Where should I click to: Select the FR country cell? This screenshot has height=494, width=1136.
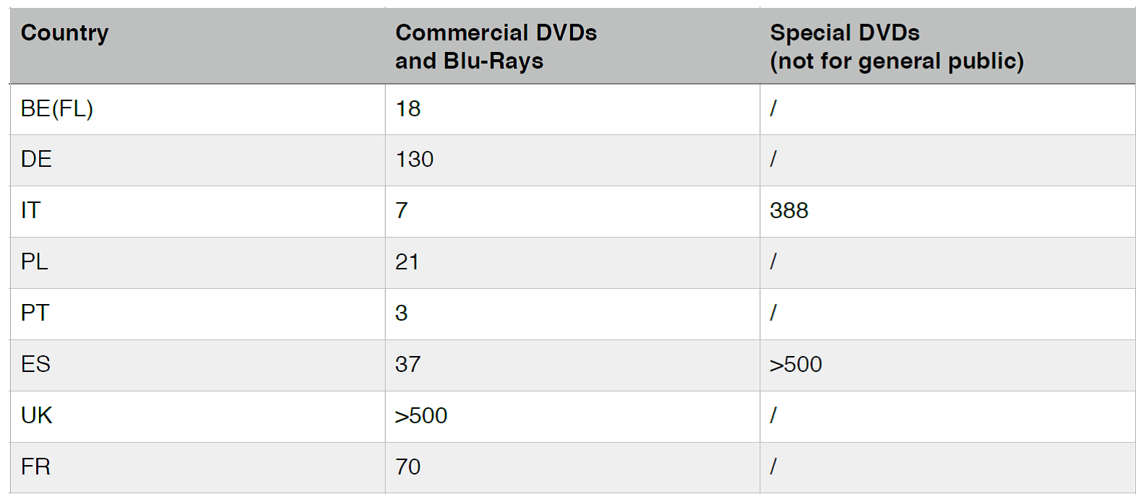point(35,467)
